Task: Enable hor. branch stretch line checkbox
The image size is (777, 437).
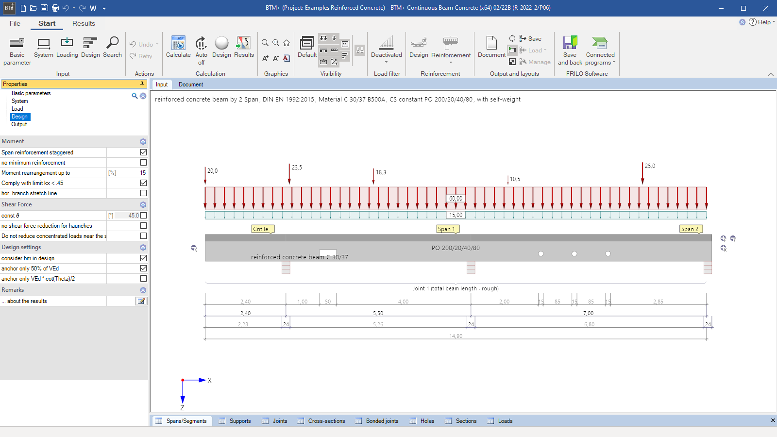Action: (x=143, y=193)
